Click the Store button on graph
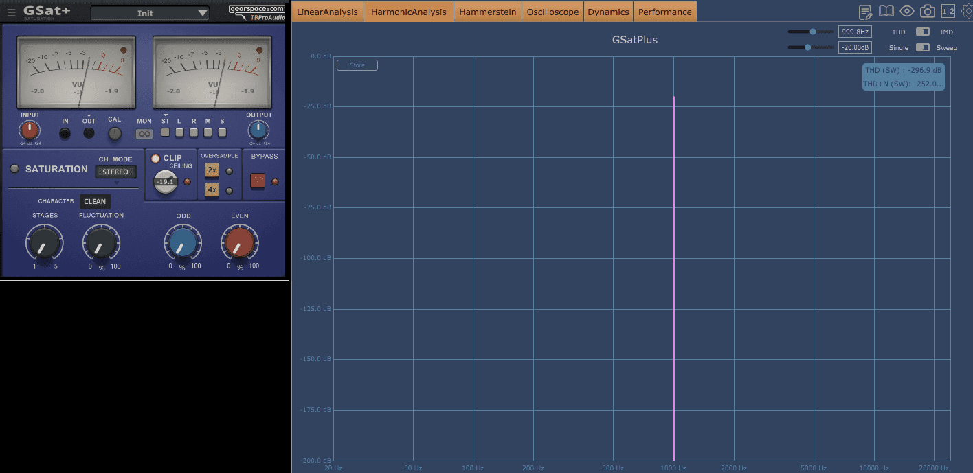The image size is (973, 473). [x=357, y=65]
